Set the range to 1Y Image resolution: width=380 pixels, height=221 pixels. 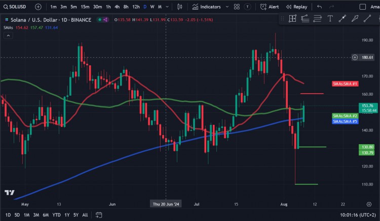point(67,215)
